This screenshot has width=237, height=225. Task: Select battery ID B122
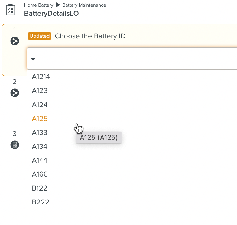pos(40,188)
